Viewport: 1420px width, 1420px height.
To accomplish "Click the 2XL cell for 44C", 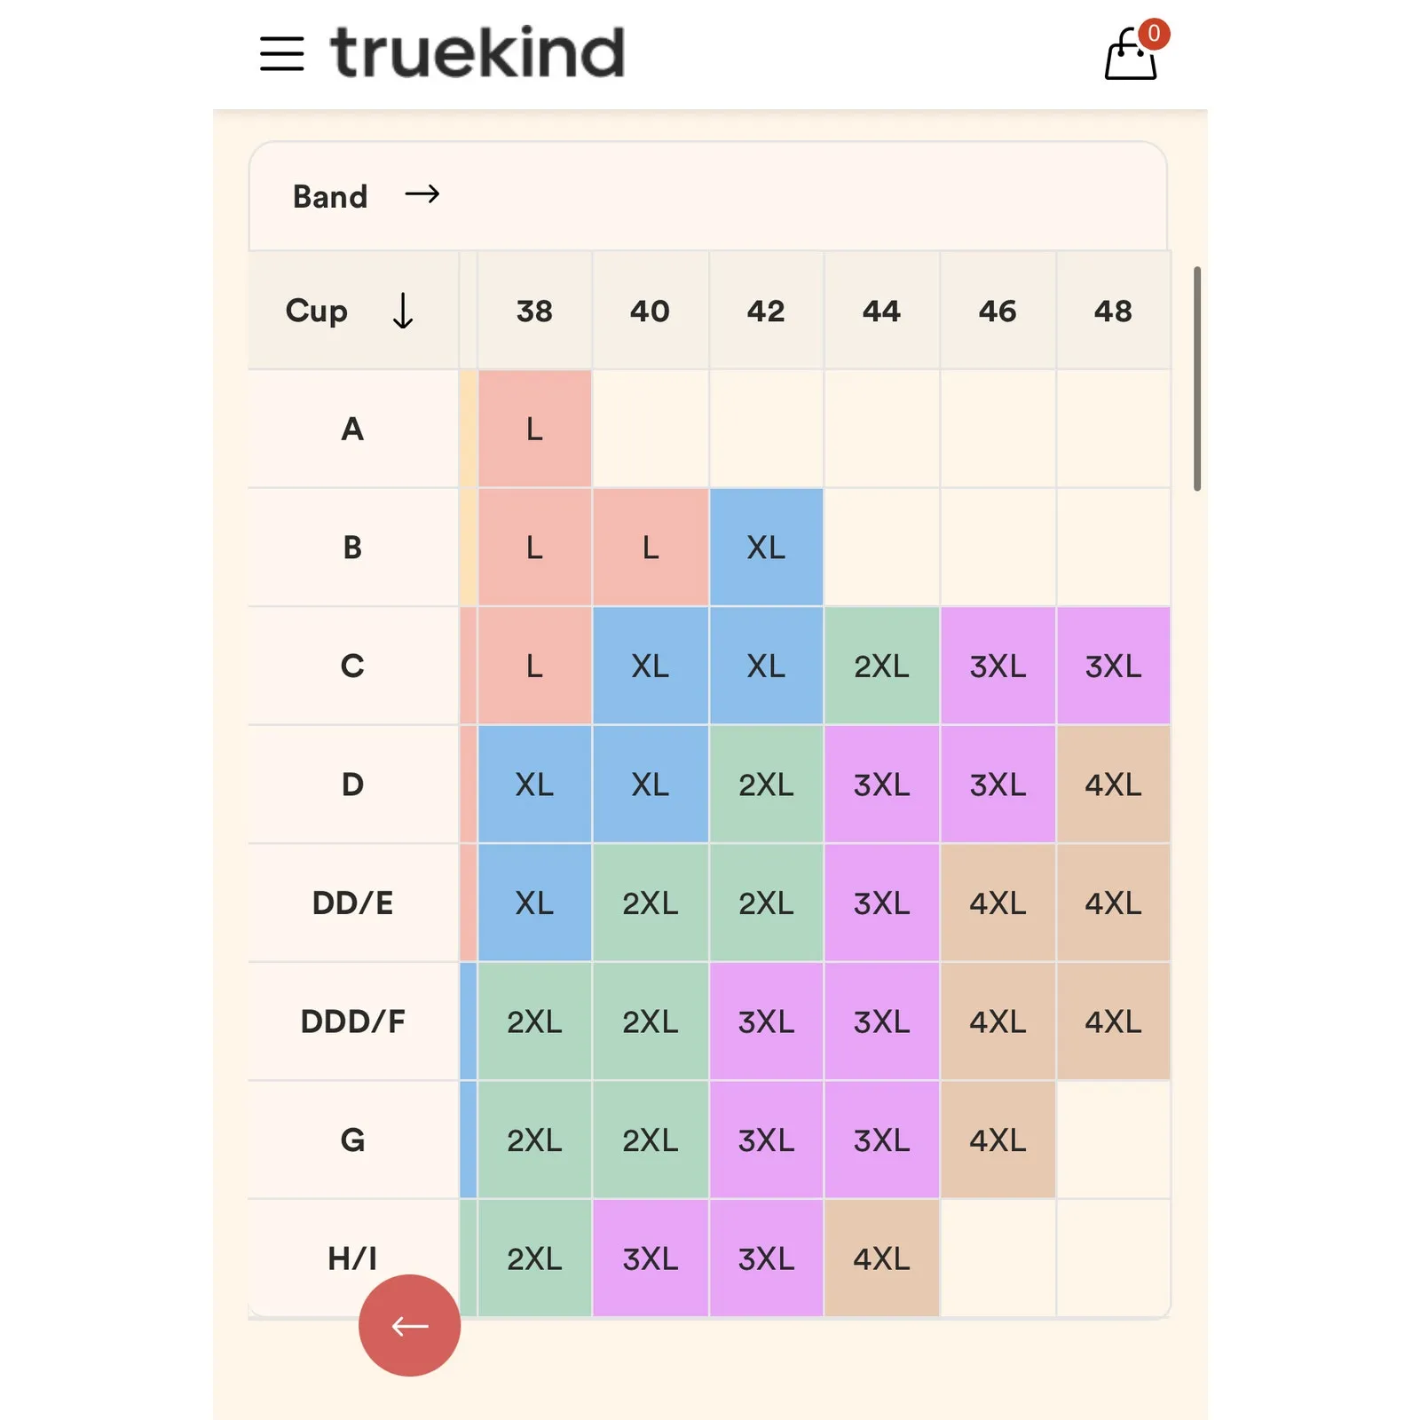I will tap(881, 667).
